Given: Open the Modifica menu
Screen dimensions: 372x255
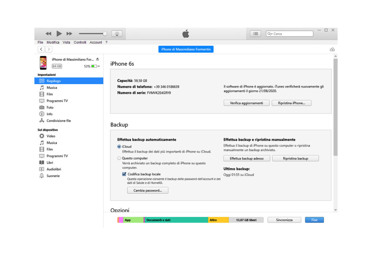Looking at the screenshot, I should click(x=53, y=42).
